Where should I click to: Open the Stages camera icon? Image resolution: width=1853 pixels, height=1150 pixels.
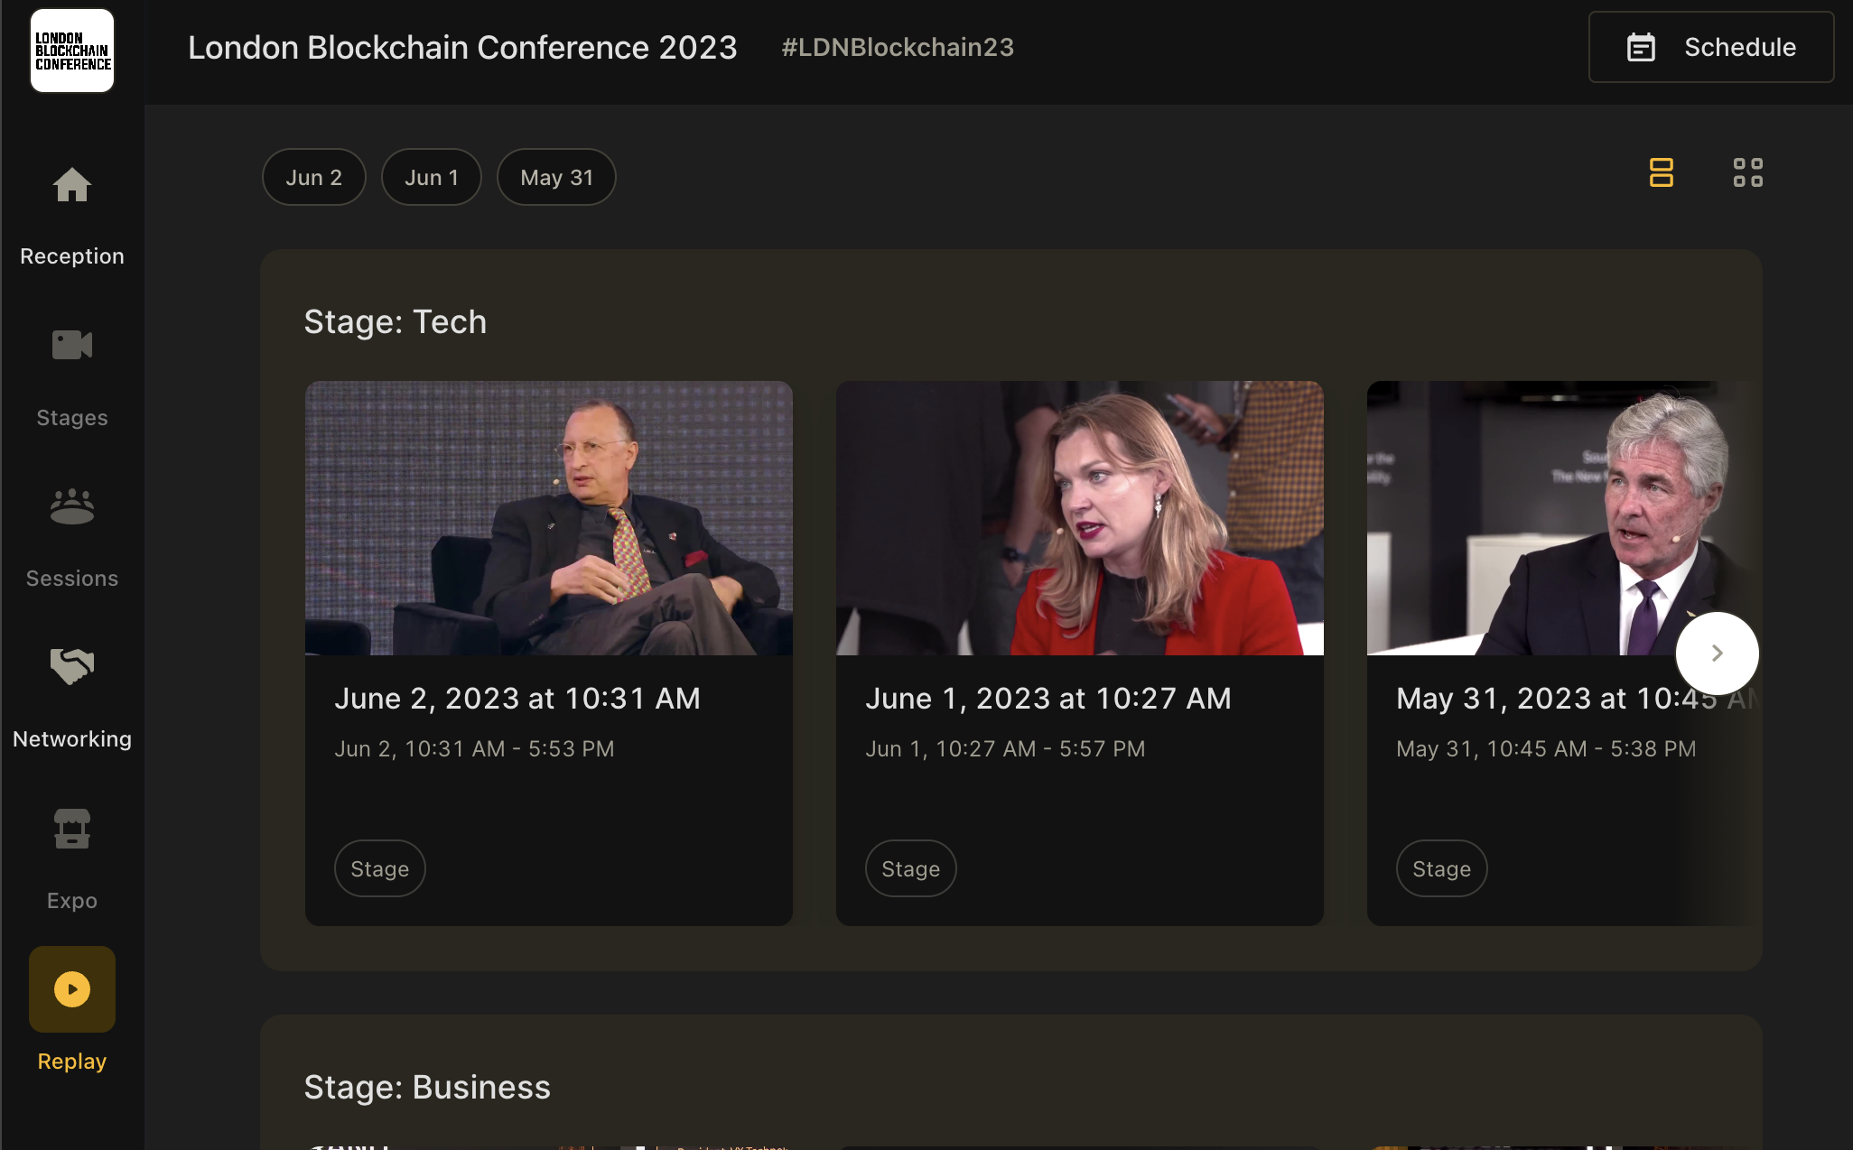click(72, 345)
